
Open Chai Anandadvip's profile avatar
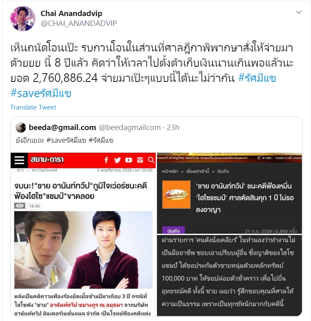[23, 19]
